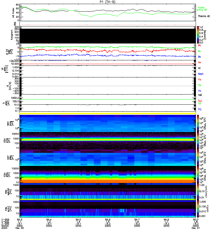Image resolution: width=218 pixels, height=232 pixels.
Task: Select the green Viy legend label
Action: pos(199,85)
